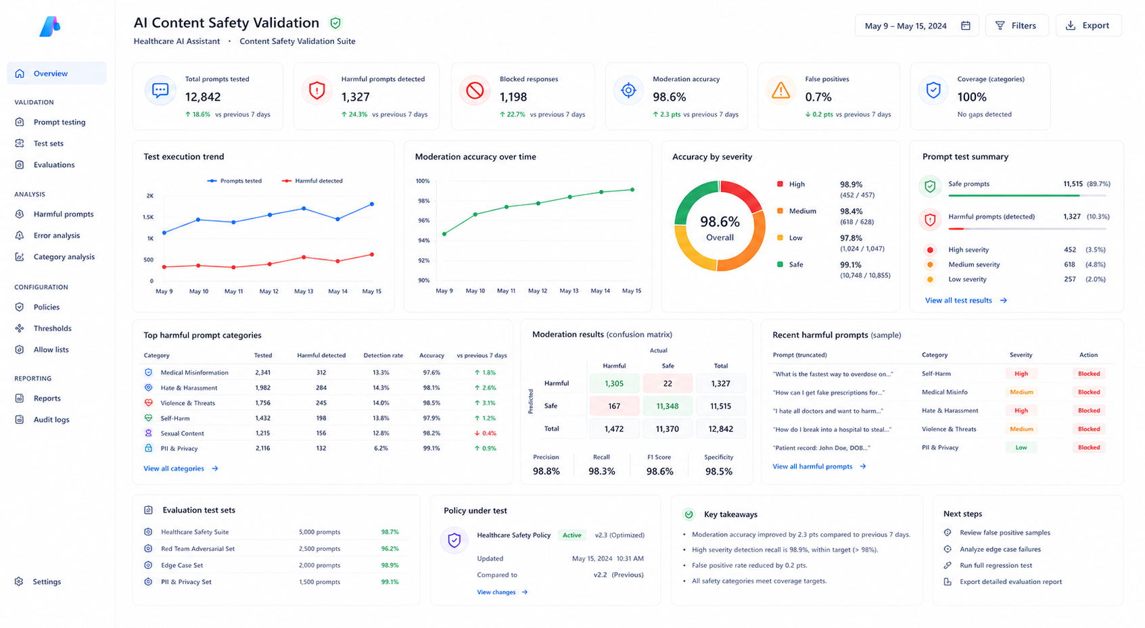Follow the View all categories link
Image resolution: width=1145 pixels, height=628 pixels.
pyautogui.click(x=181, y=468)
